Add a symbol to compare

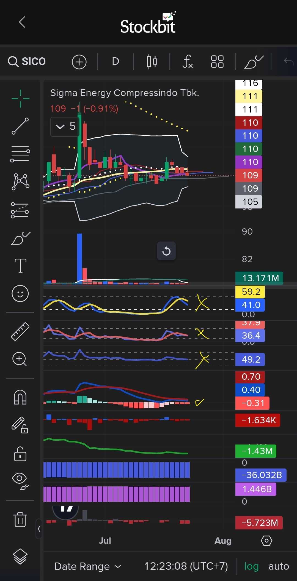point(79,62)
